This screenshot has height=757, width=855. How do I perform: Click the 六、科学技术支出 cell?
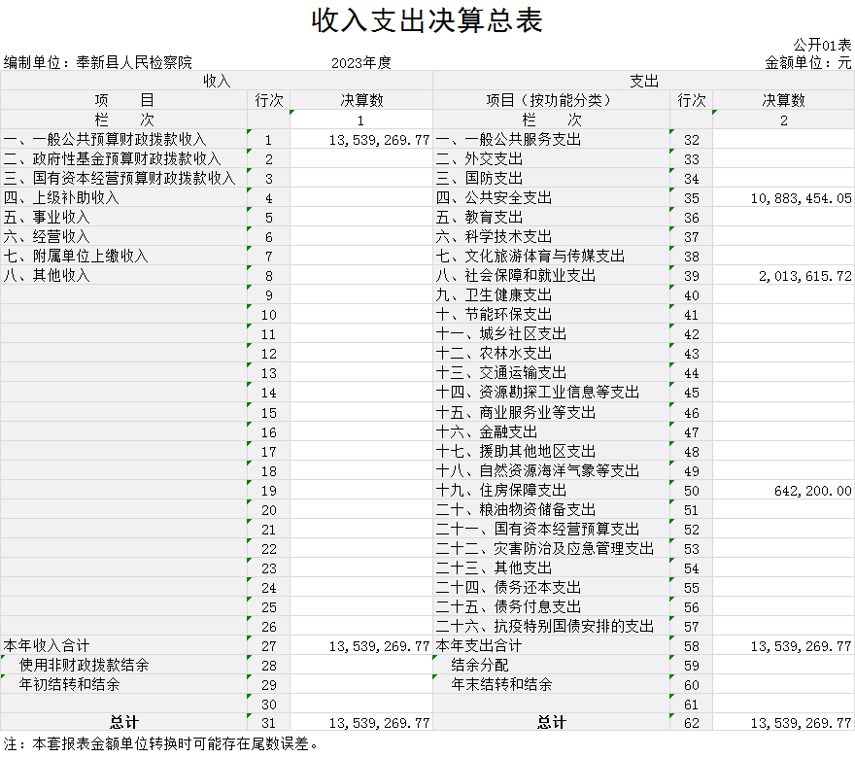click(551, 237)
